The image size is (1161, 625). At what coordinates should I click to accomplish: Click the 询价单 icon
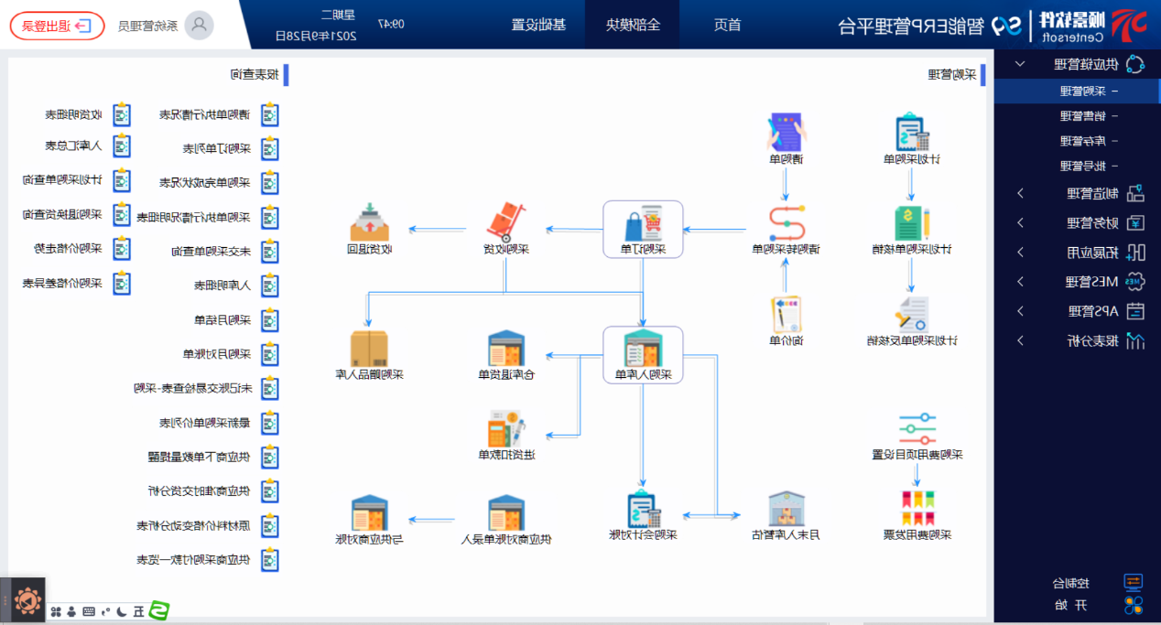[786, 315]
